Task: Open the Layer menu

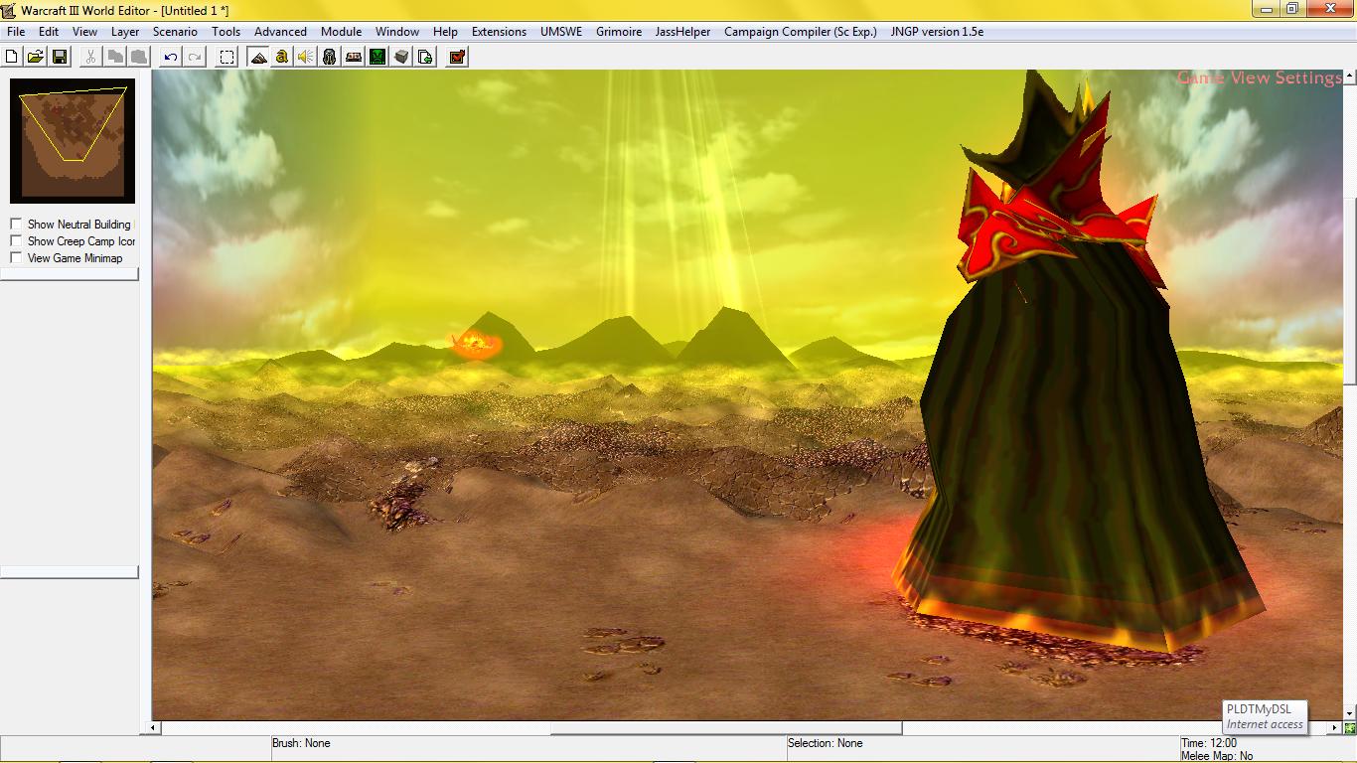Action: (125, 32)
